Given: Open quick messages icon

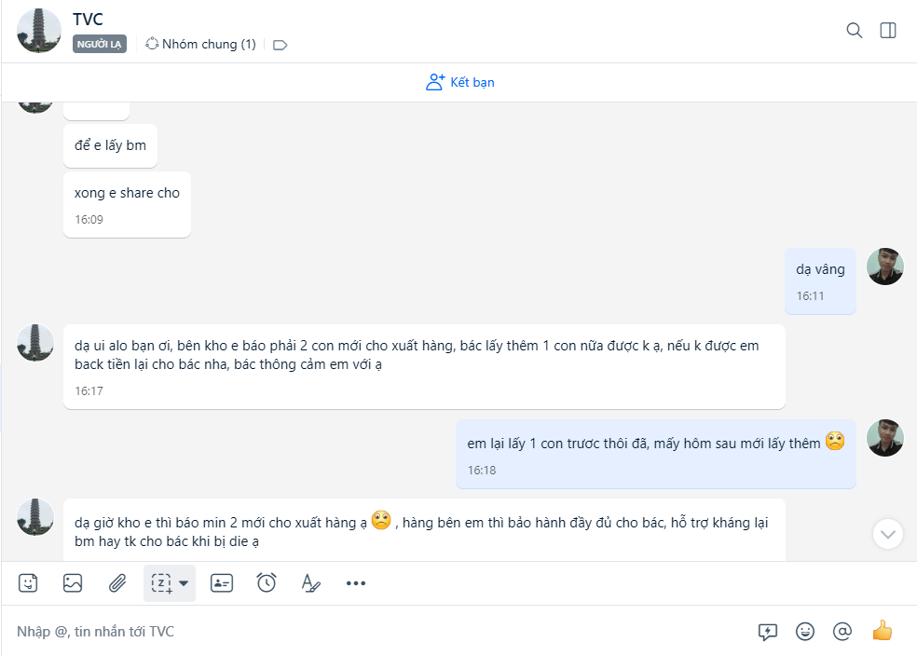Looking at the screenshot, I should (768, 632).
